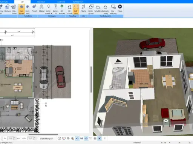Select the red car in the 2D plan
The width and height of the screenshot is (193, 144).
click(60, 77)
